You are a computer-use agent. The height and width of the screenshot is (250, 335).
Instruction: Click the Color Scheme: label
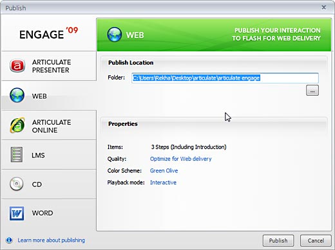[124, 171]
